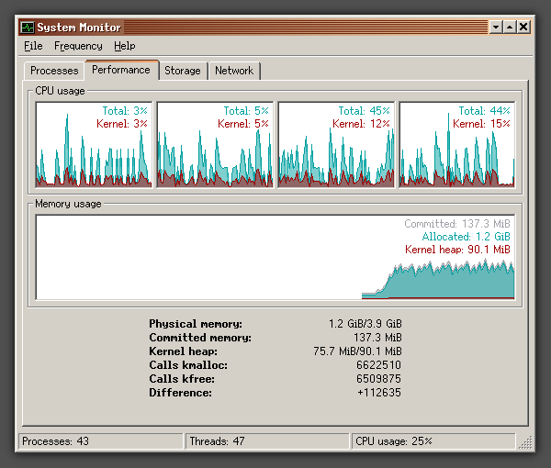The width and height of the screenshot is (551, 468).
Task: Click the CPU usage status bar segment
Action: coord(433,441)
